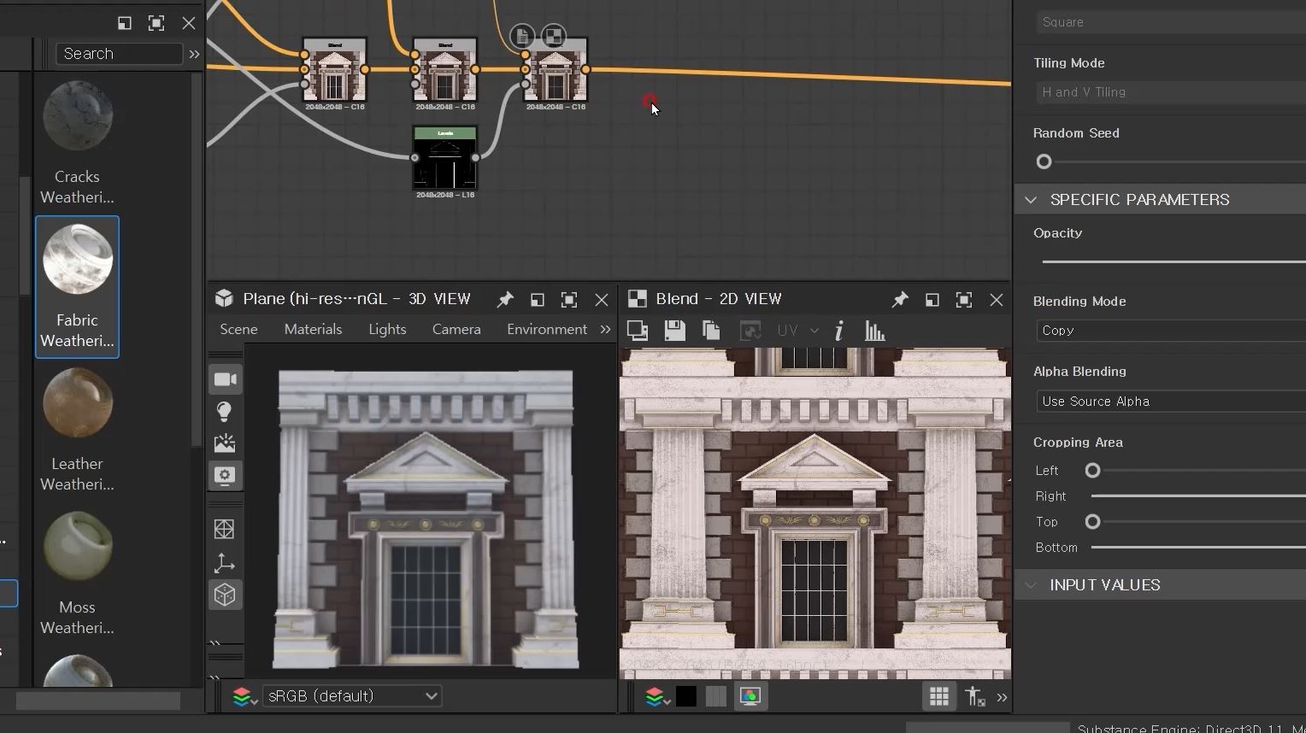
Task: Click the info icon in 2D View toolbar
Action: pos(839,331)
